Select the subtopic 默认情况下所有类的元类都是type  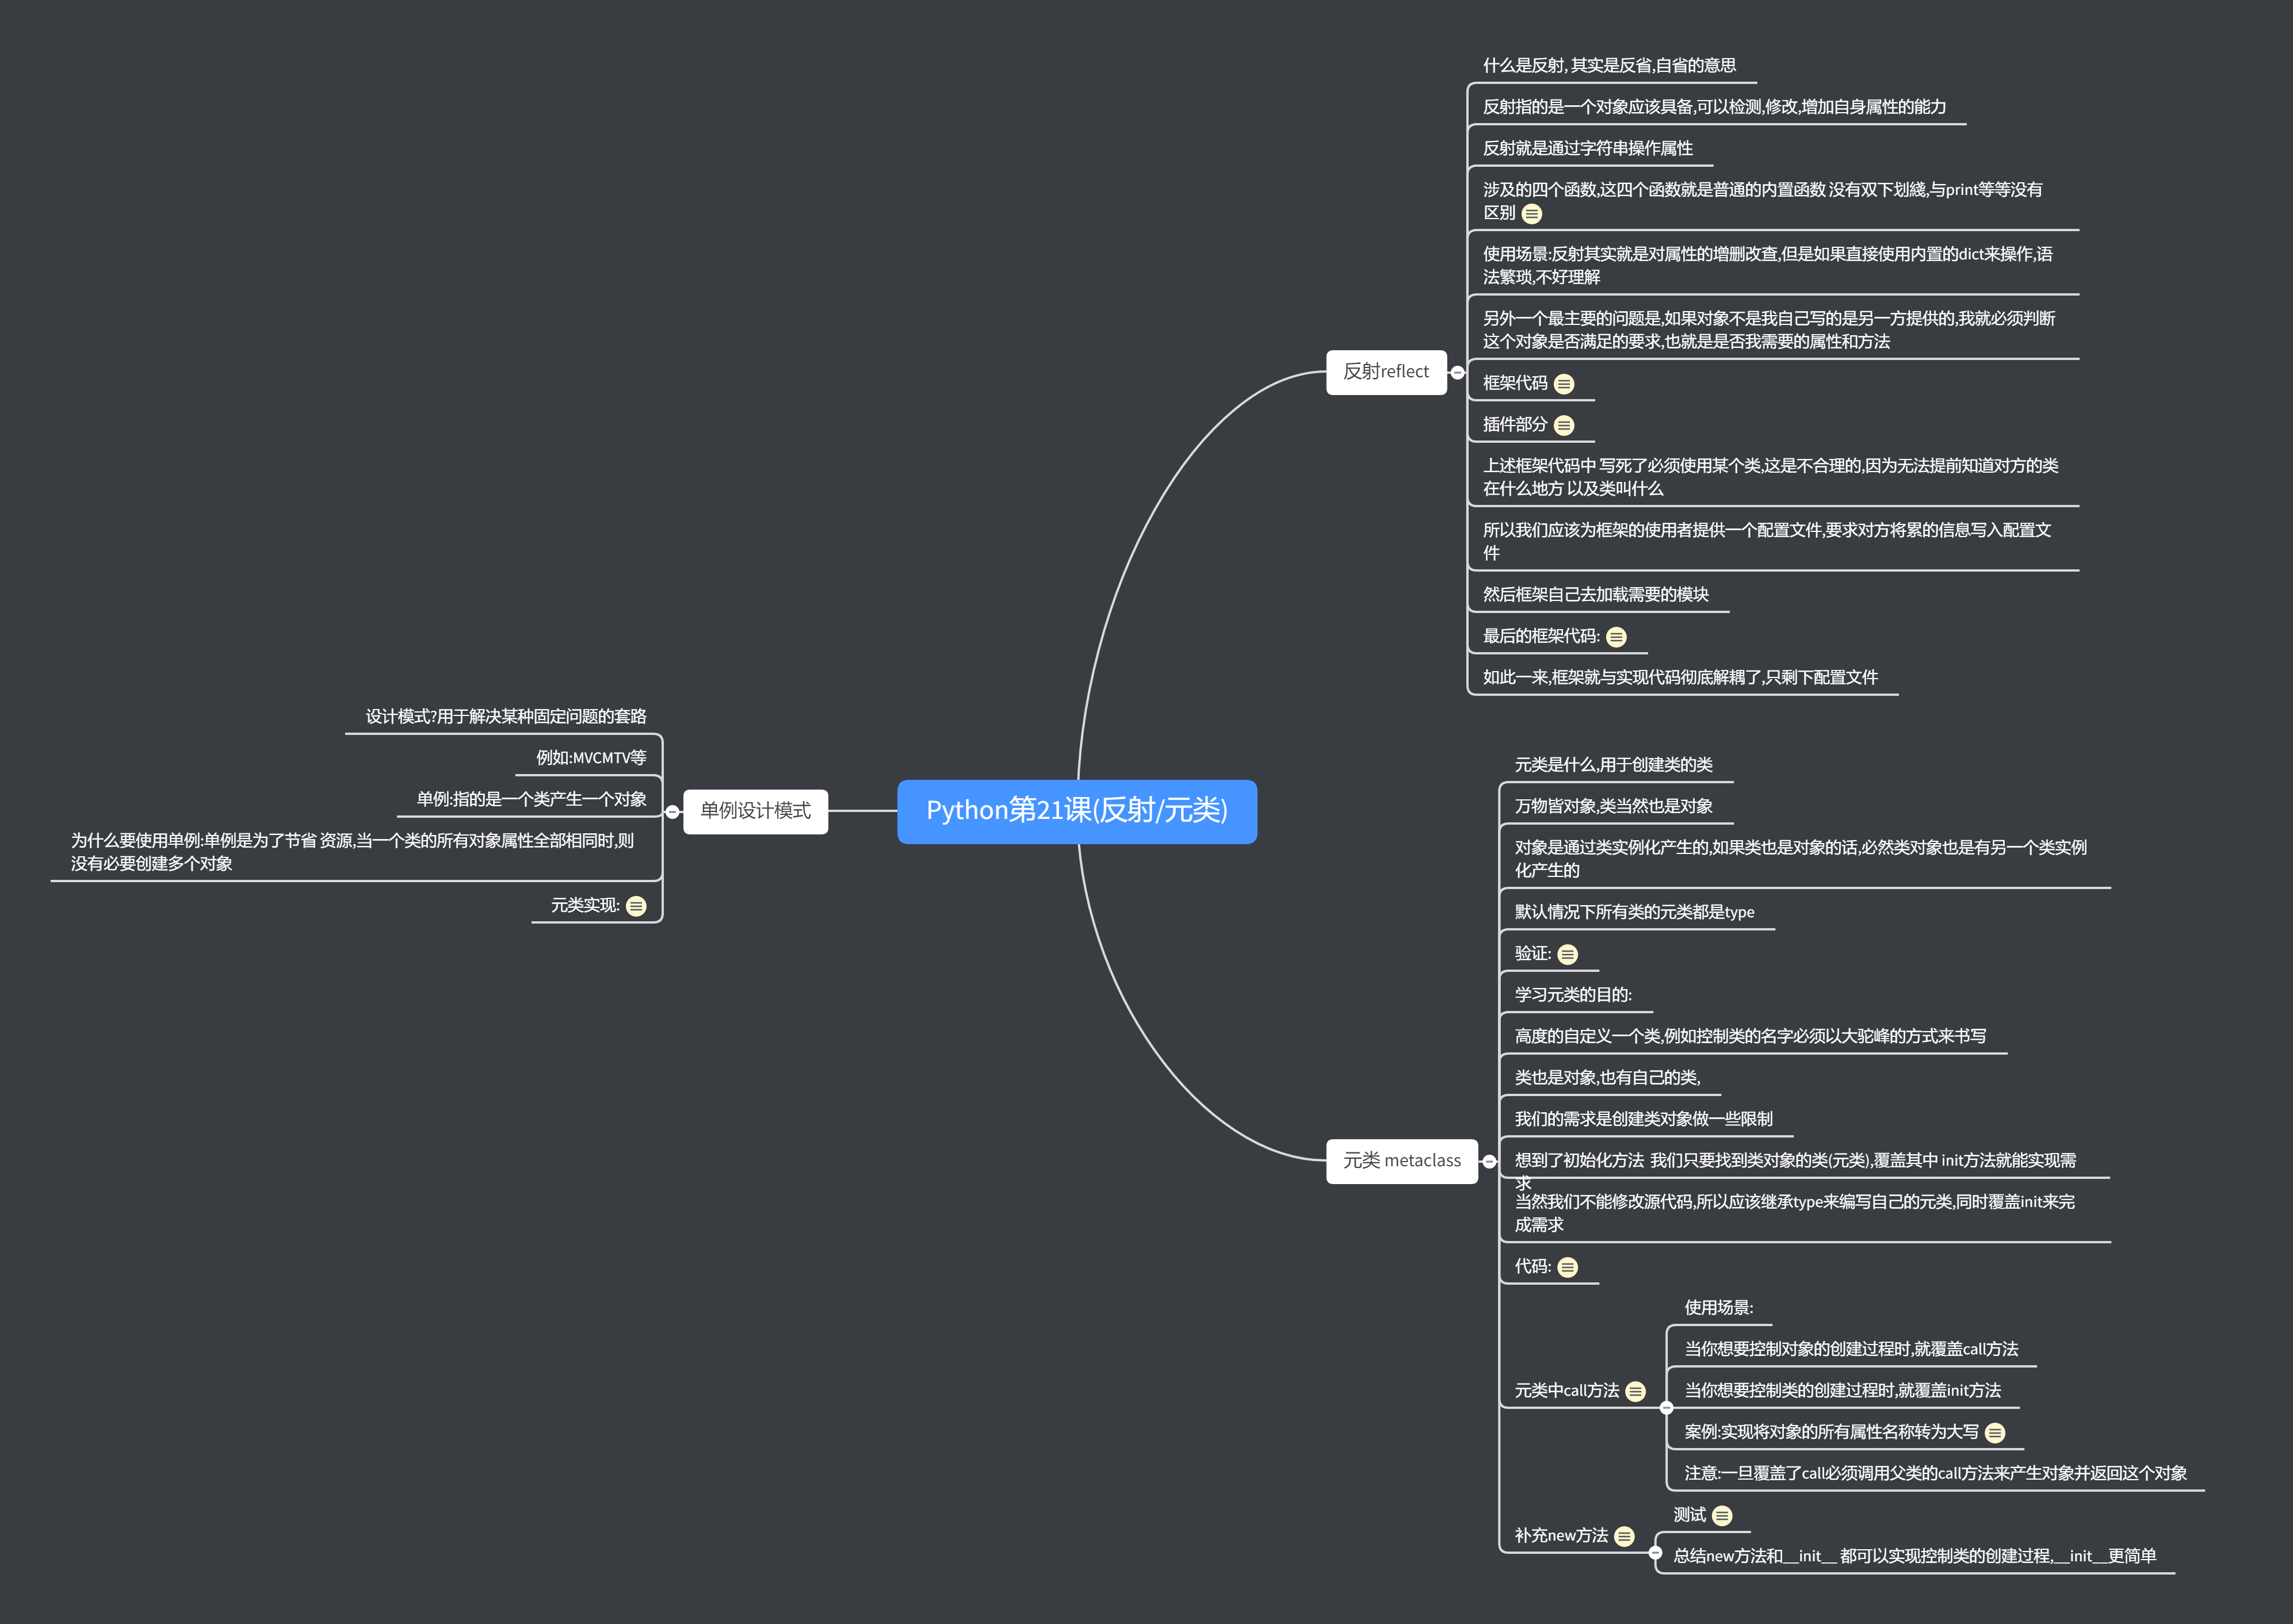tap(1635, 912)
